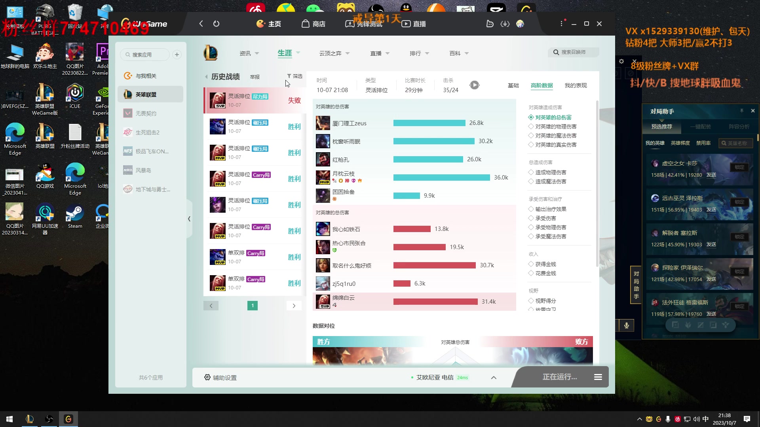Open the Windows Start menu
Image resolution: width=760 pixels, height=427 pixels.
(x=9, y=419)
